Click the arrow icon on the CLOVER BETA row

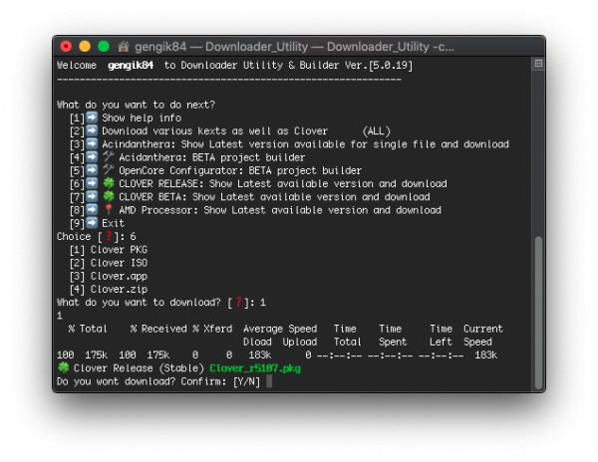click(92, 196)
